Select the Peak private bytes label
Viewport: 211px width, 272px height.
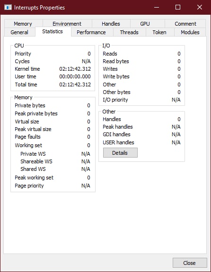(36, 113)
